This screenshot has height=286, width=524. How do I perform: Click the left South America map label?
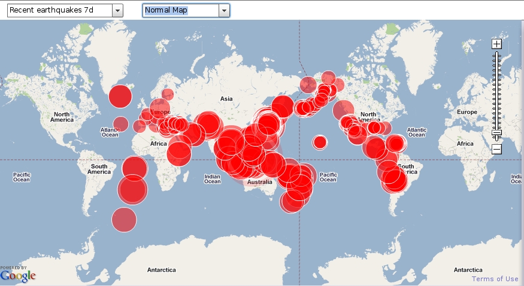pyautogui.click(x=99, y=169)
